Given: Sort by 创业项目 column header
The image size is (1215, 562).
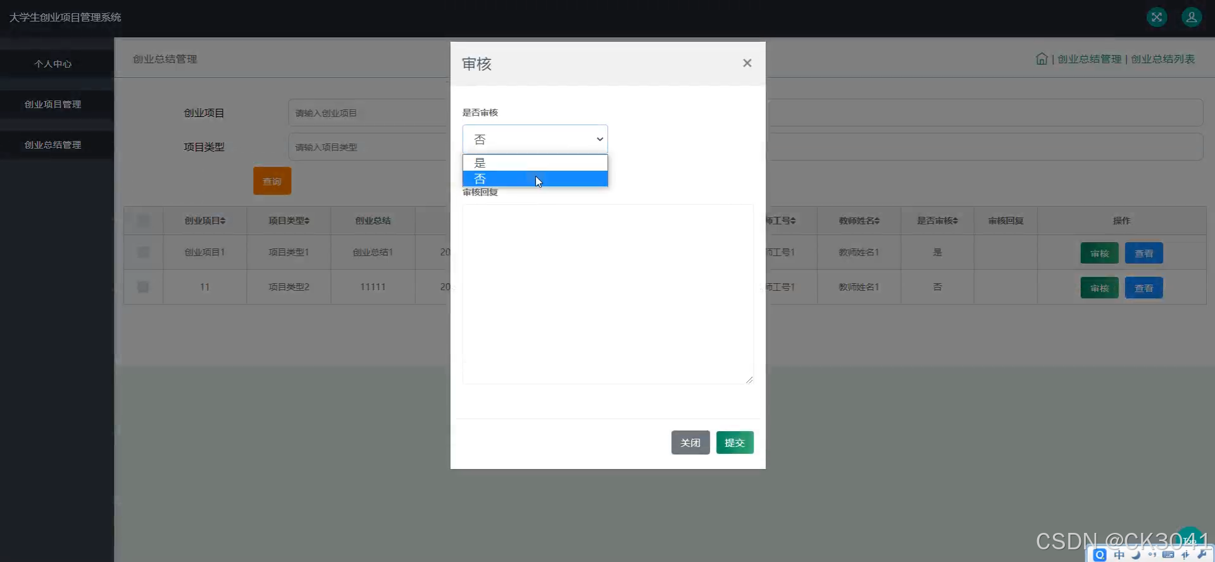Looking at the screenshot, I should (205, 221).
